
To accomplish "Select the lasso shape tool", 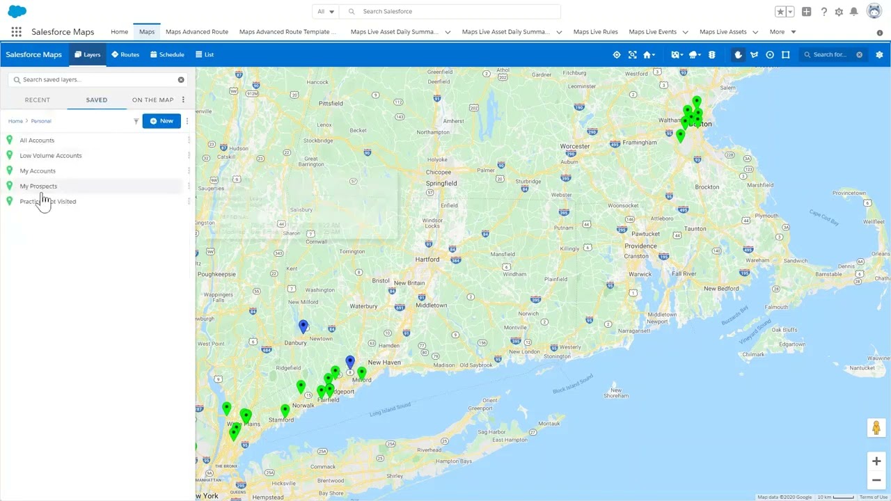I will pos(754,54).
